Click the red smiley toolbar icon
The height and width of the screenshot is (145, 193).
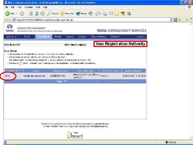coord(123,13)
